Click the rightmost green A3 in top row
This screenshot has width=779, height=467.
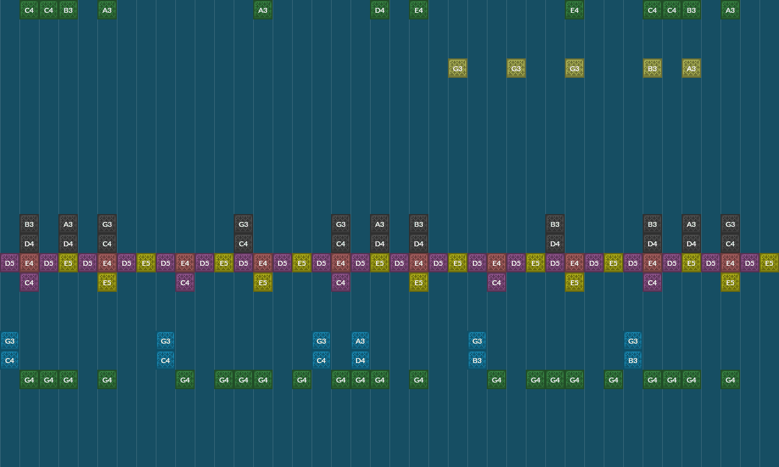point(730,10)
